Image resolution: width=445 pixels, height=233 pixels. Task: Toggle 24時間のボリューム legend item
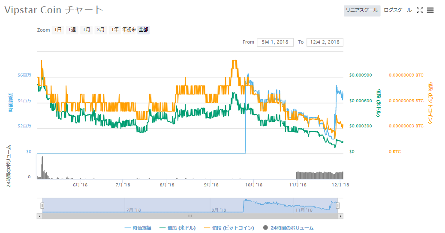tap(288, 228)
